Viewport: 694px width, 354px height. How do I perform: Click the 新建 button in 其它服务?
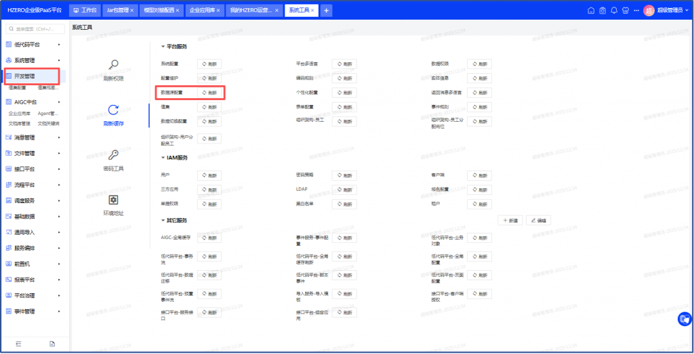point(510,221)
